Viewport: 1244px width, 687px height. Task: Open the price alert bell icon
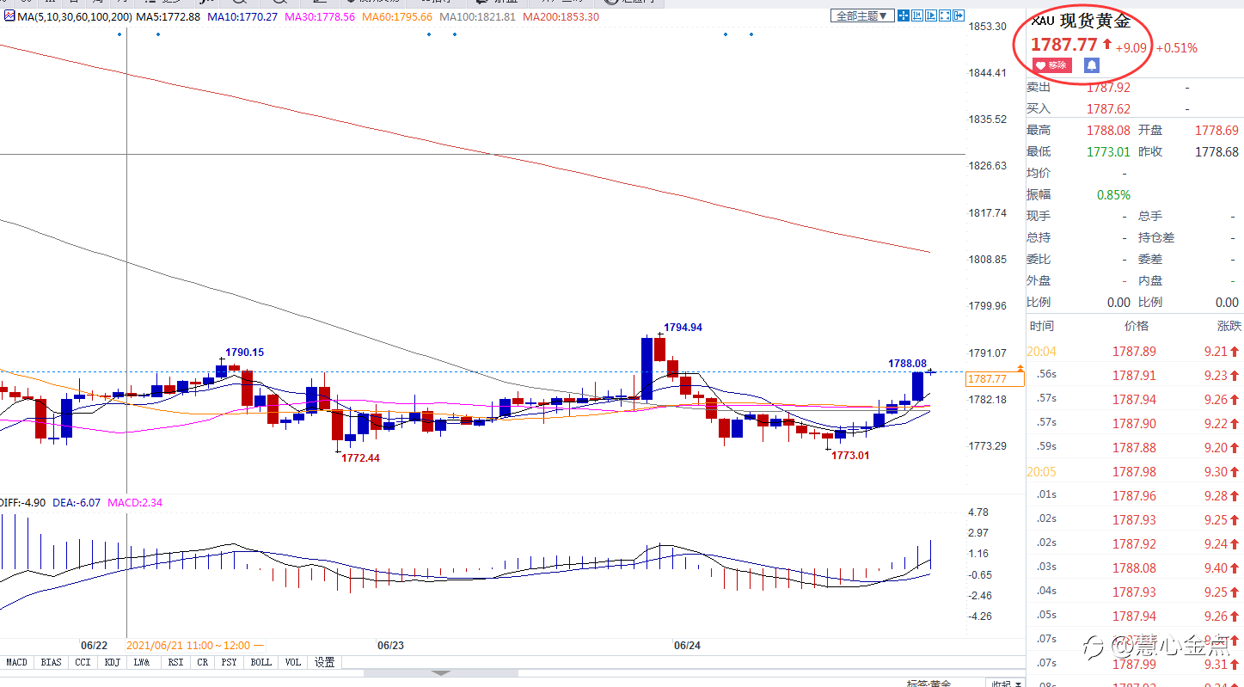[1091, 65]
